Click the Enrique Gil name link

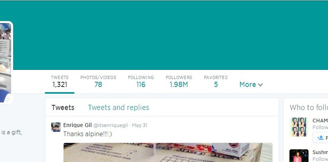tap(78, 125)
